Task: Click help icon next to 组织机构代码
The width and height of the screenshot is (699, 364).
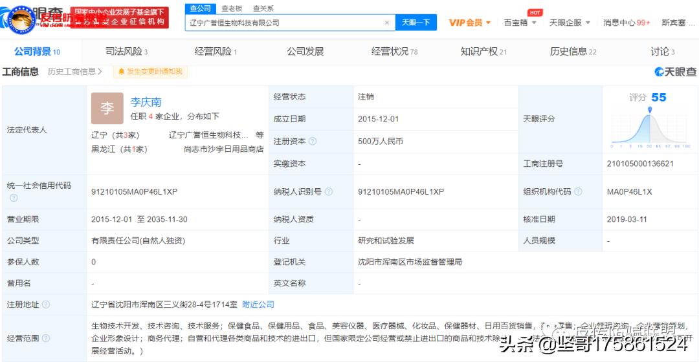Action: click(578, 191)
